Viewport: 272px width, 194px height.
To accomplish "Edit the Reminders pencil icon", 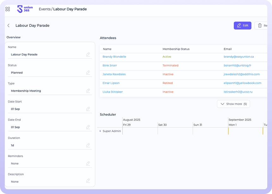I will tap(88, 164).
